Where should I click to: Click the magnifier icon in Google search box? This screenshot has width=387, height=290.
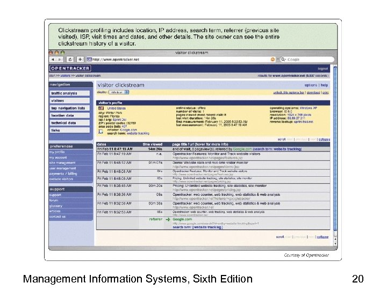tap(283, 60)
